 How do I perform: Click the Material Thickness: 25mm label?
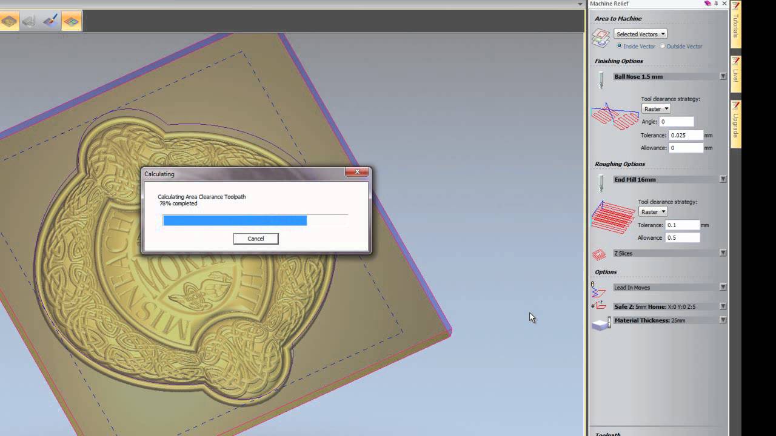click(x=650, y=320)
